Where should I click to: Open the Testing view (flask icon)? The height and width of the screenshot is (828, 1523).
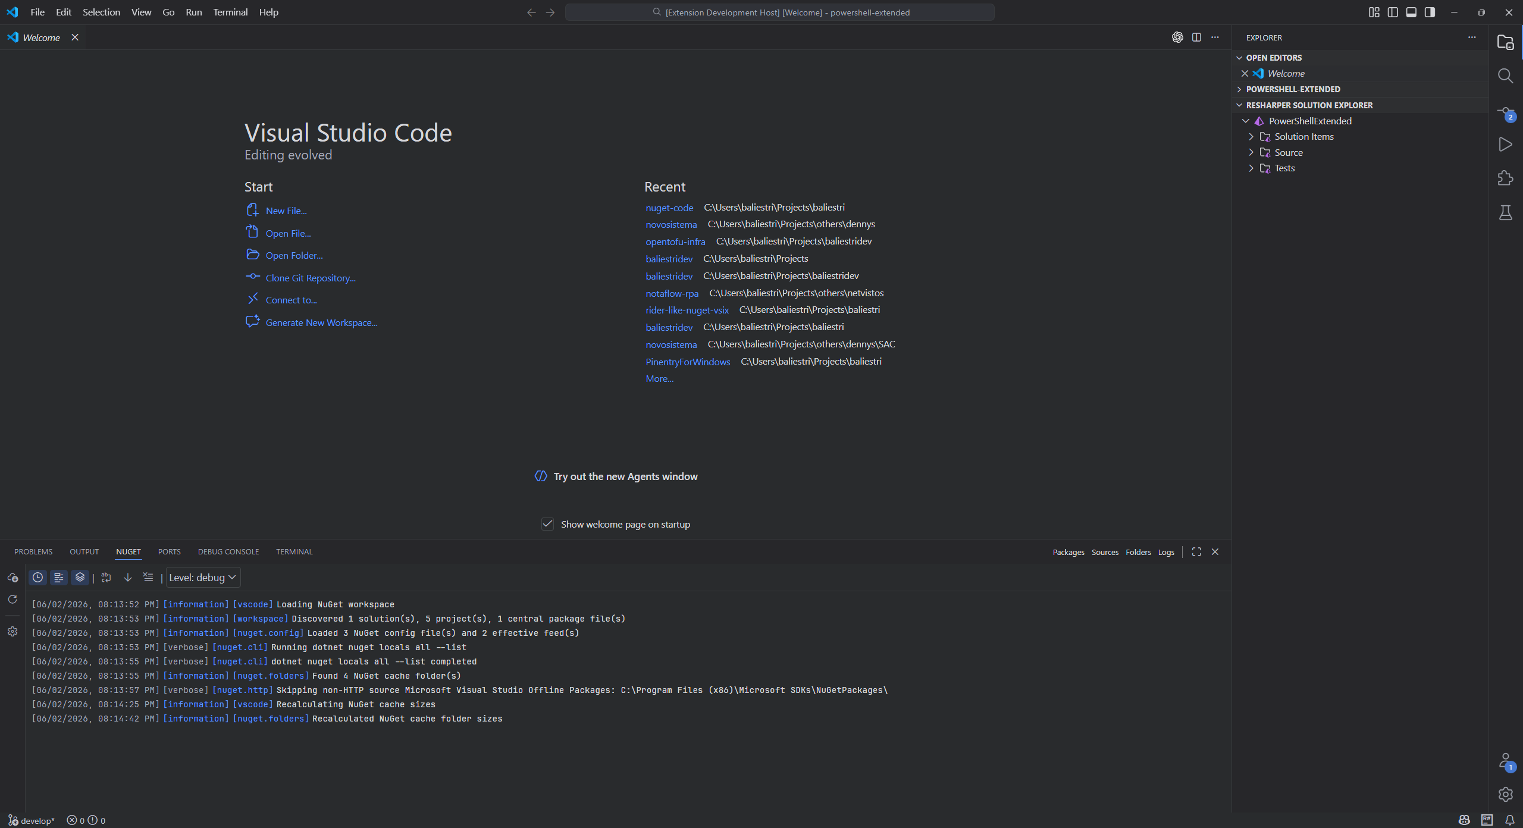pyautogui.click(x=1505, y=212)
